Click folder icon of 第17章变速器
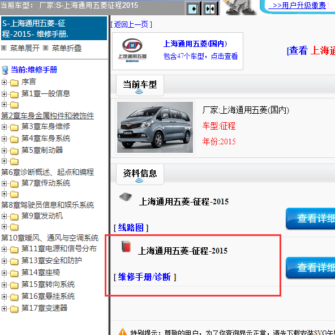 pos(14,309)
